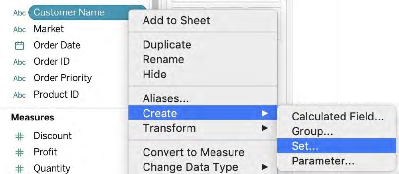Click the Abc icon beside Order ID
The image size is (399, 174).
20,62
